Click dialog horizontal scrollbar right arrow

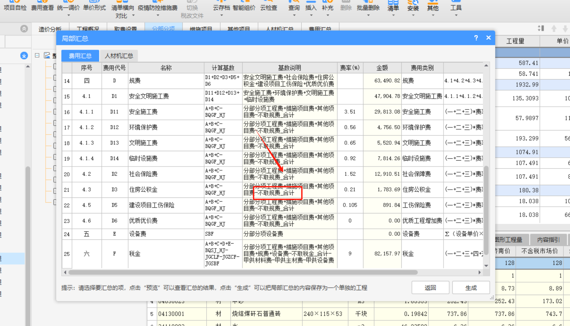click(x=480, y=272)
